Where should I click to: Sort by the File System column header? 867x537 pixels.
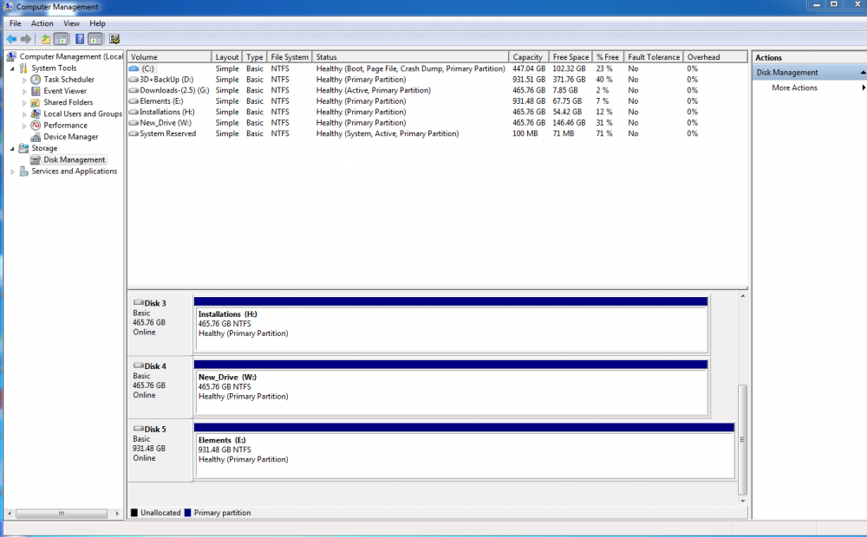point(290,57)
